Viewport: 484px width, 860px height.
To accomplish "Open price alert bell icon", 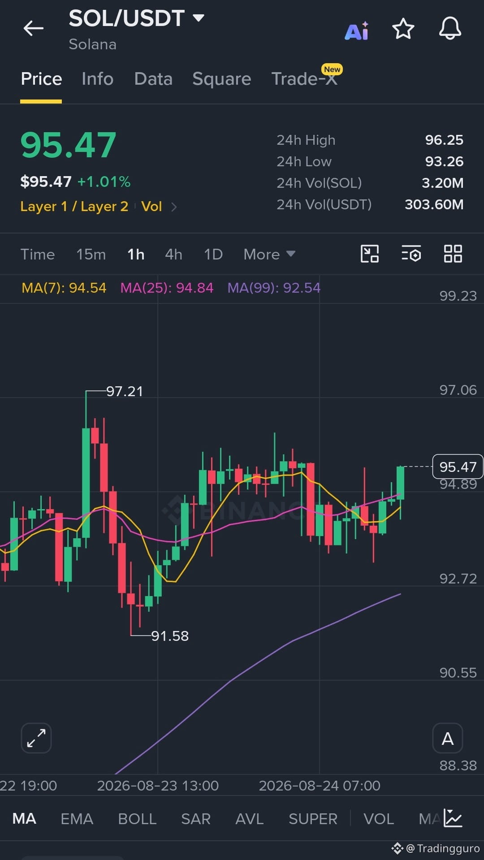I will [450, 28].
